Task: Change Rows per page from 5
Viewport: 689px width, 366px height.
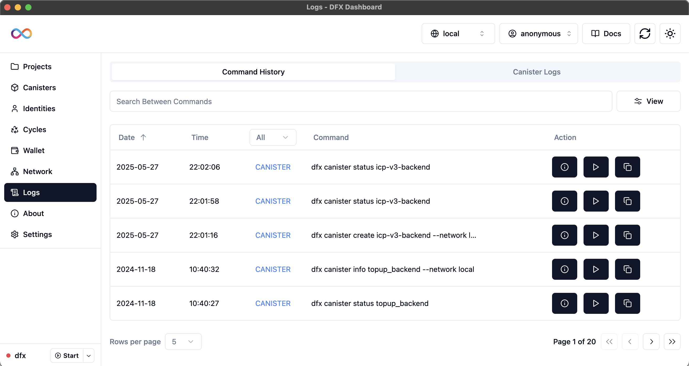Action: (183, 341)
